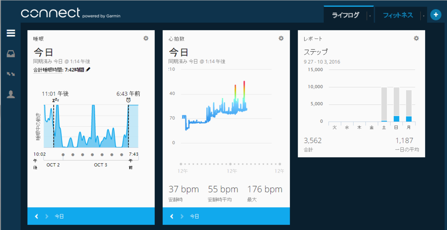Click 今日 label in the heart rate footer

tap(194, 216)
